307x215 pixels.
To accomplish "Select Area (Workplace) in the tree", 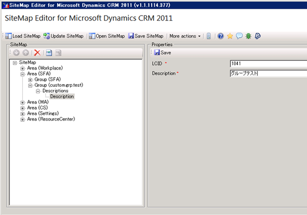I will tap(45, 68).
